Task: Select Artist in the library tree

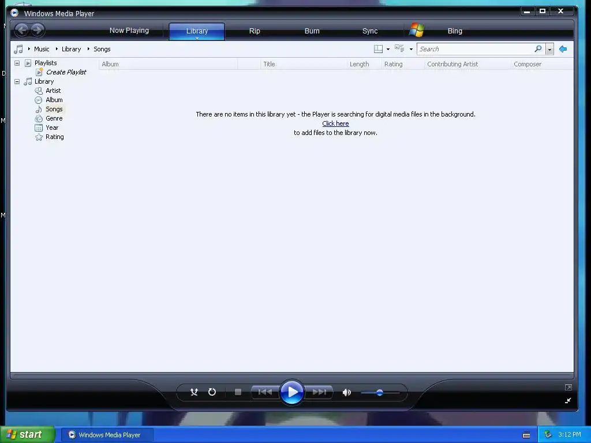Action: (x=53, y=91)
